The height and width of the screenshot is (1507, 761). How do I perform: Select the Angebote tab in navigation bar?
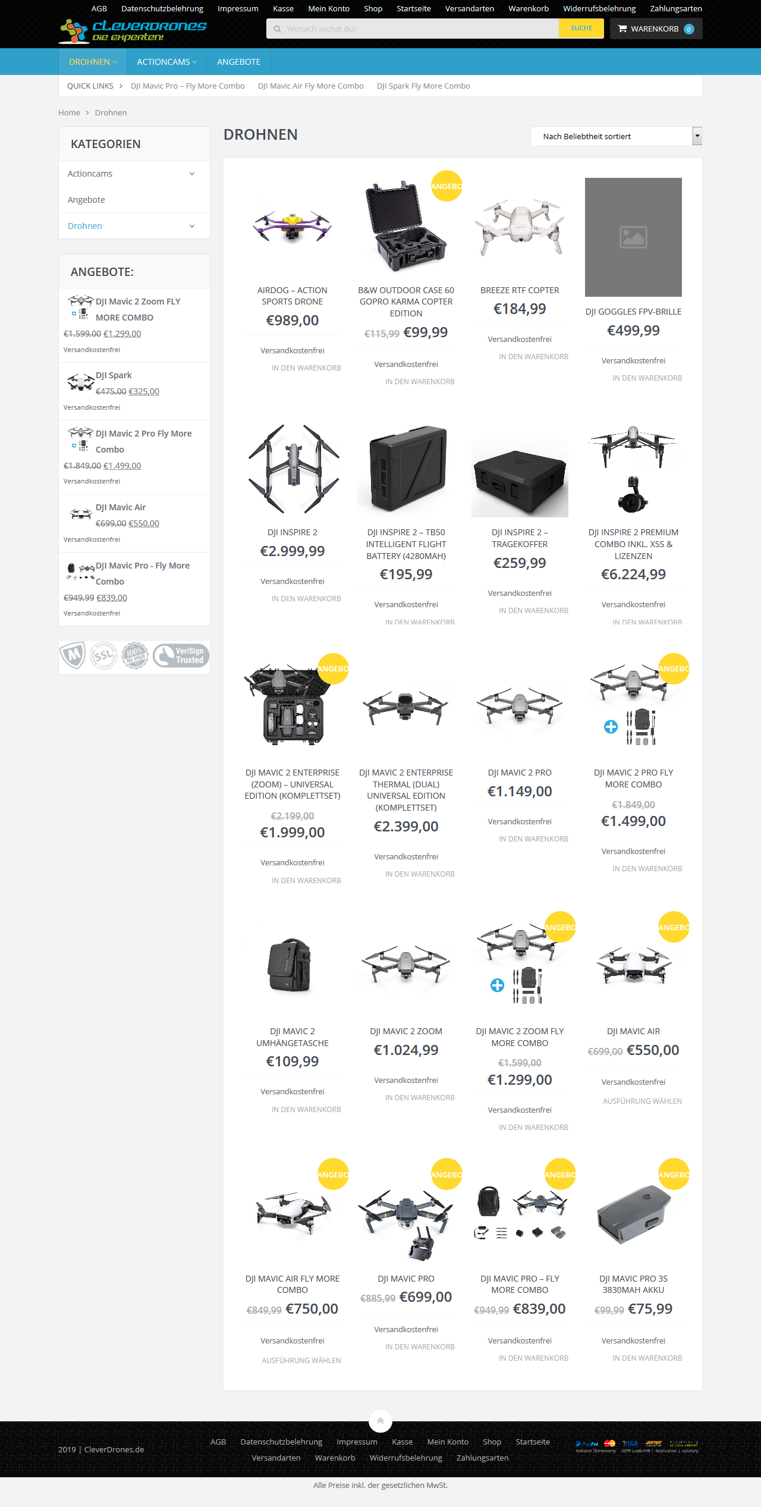click(238, 62)
